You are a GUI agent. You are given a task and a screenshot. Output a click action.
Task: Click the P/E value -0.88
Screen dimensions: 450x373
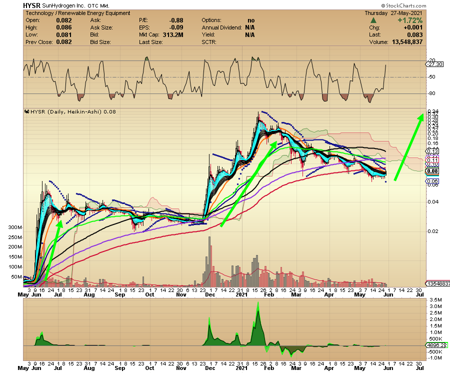click(x=176, y=20)
